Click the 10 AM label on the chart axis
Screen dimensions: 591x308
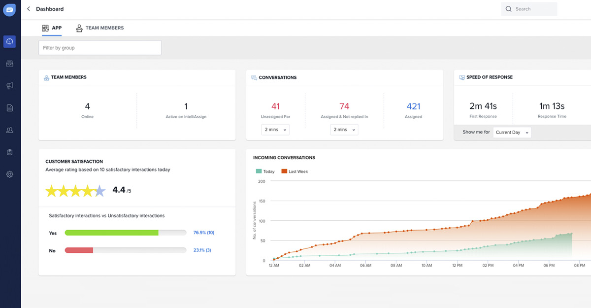pos(427,266)
